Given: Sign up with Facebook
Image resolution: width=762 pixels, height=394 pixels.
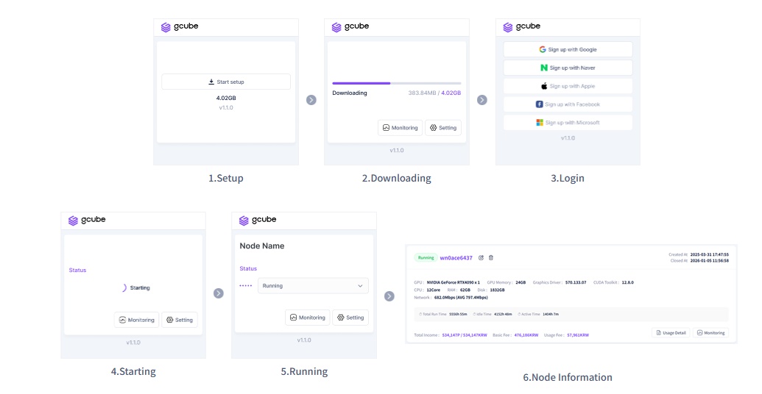Looking at the screenshot, I should click(568, 104).
